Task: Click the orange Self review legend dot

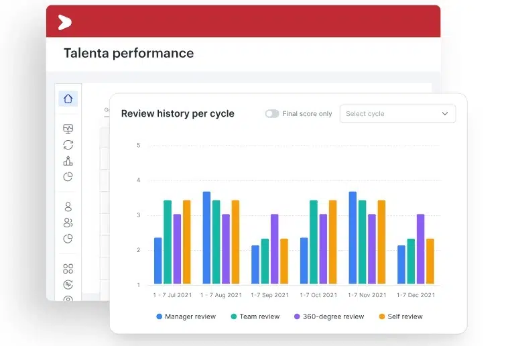Action: [382, 316]
